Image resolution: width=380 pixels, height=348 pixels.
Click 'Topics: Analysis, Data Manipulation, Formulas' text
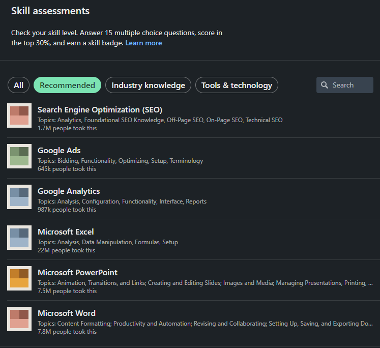point(108,242)
